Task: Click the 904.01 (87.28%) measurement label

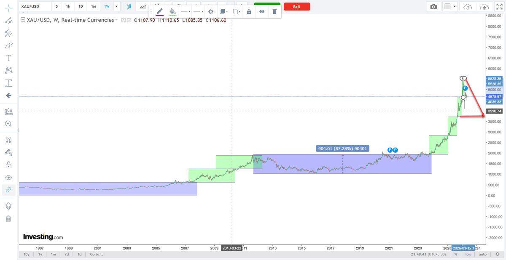Action: (x=342, y=148)
